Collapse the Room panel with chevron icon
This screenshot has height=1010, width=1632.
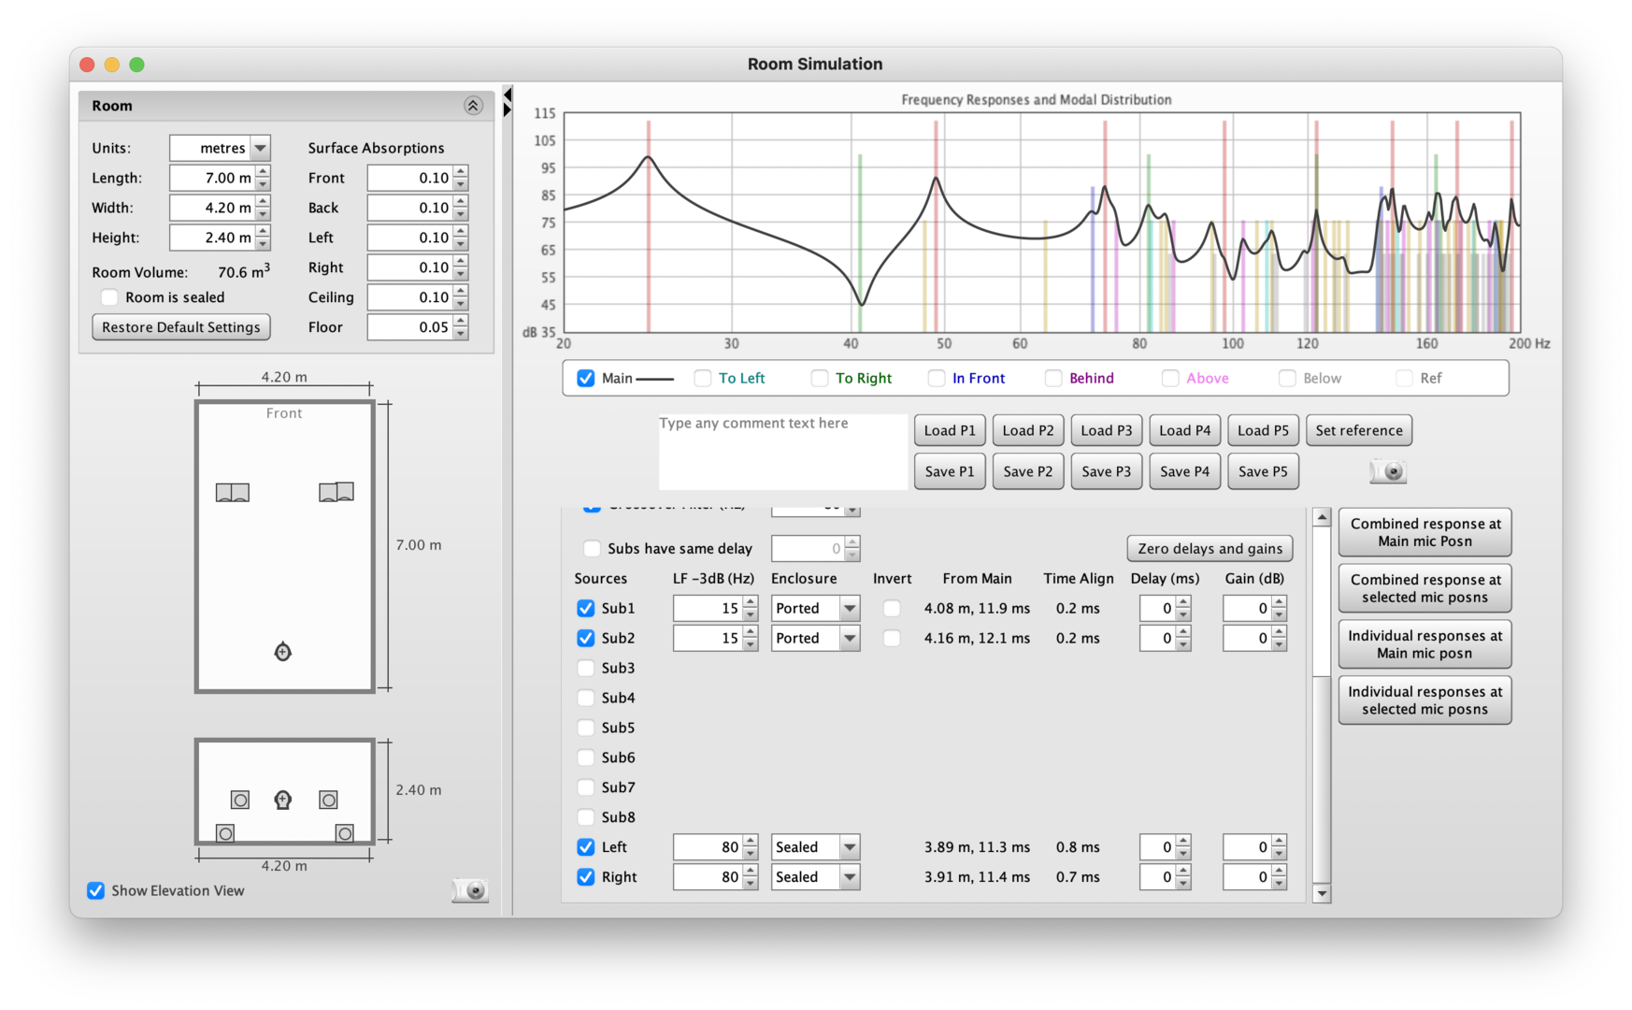point(473,106)
